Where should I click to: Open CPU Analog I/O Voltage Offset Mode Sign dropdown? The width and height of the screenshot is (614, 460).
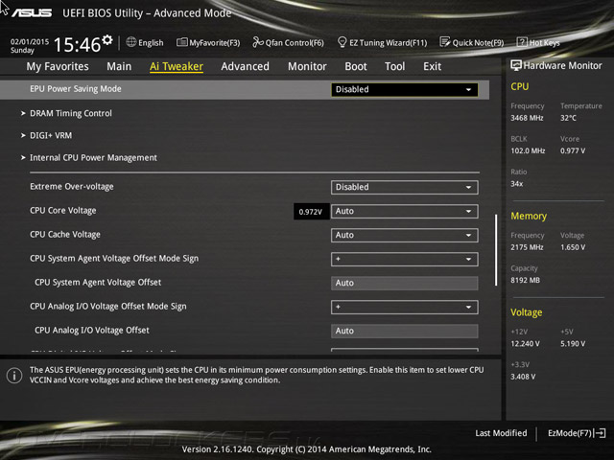(x=404, y=307)
